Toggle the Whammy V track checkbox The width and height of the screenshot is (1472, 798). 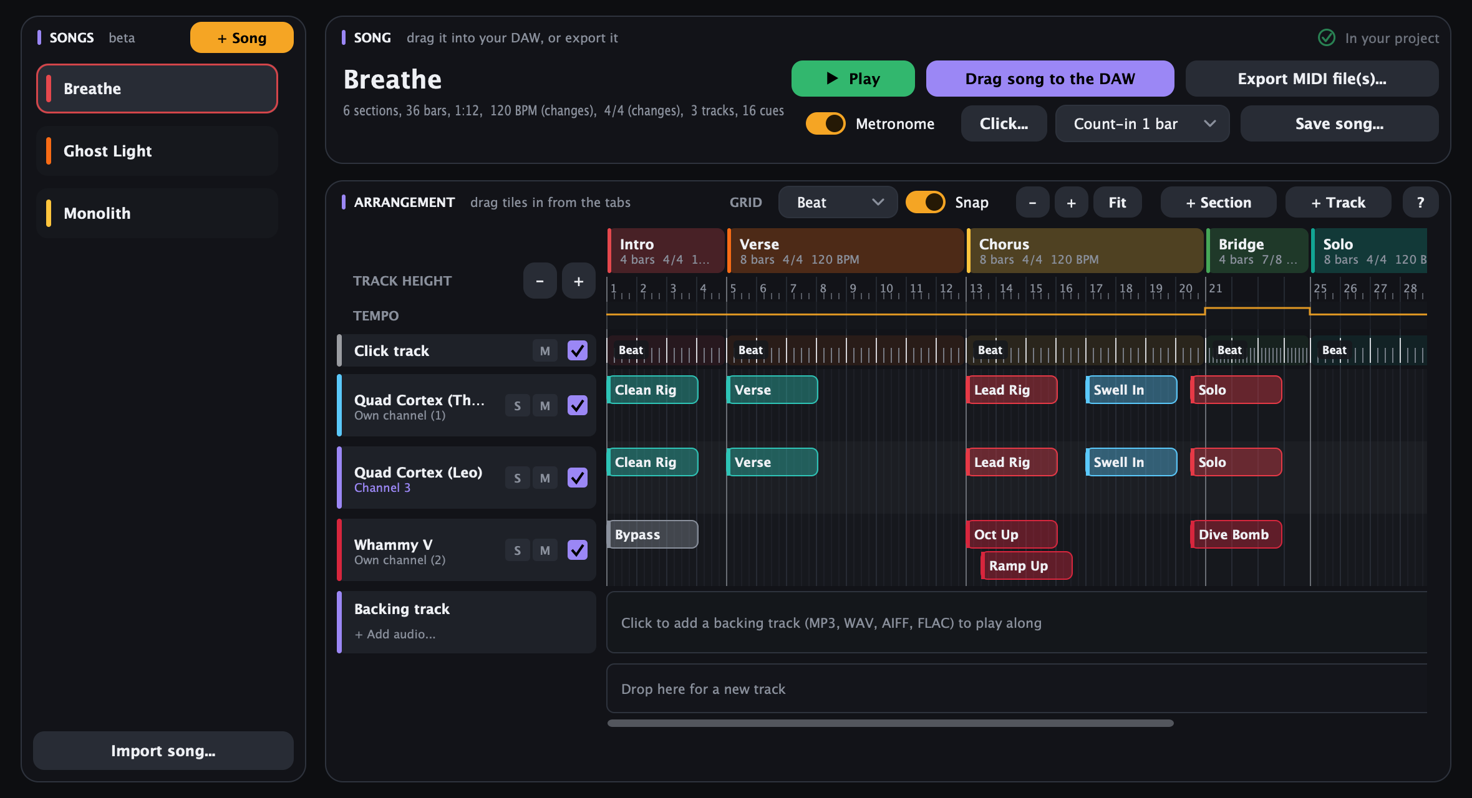pos(577,550)
